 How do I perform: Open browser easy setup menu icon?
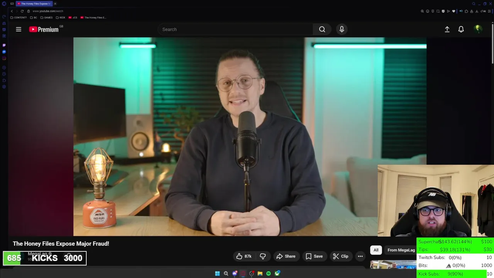pos(489,11)
